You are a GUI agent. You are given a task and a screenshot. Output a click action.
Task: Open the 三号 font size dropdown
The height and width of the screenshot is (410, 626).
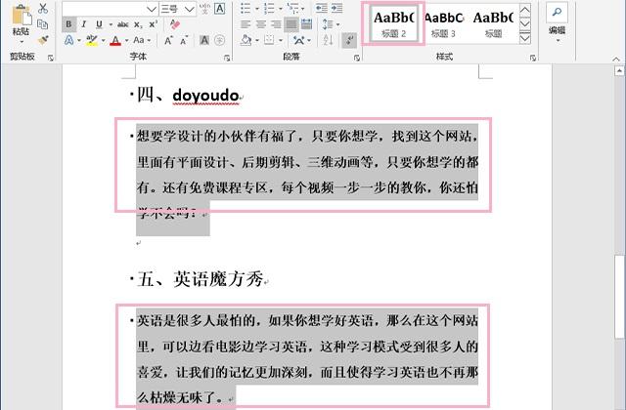click(190, 9)
